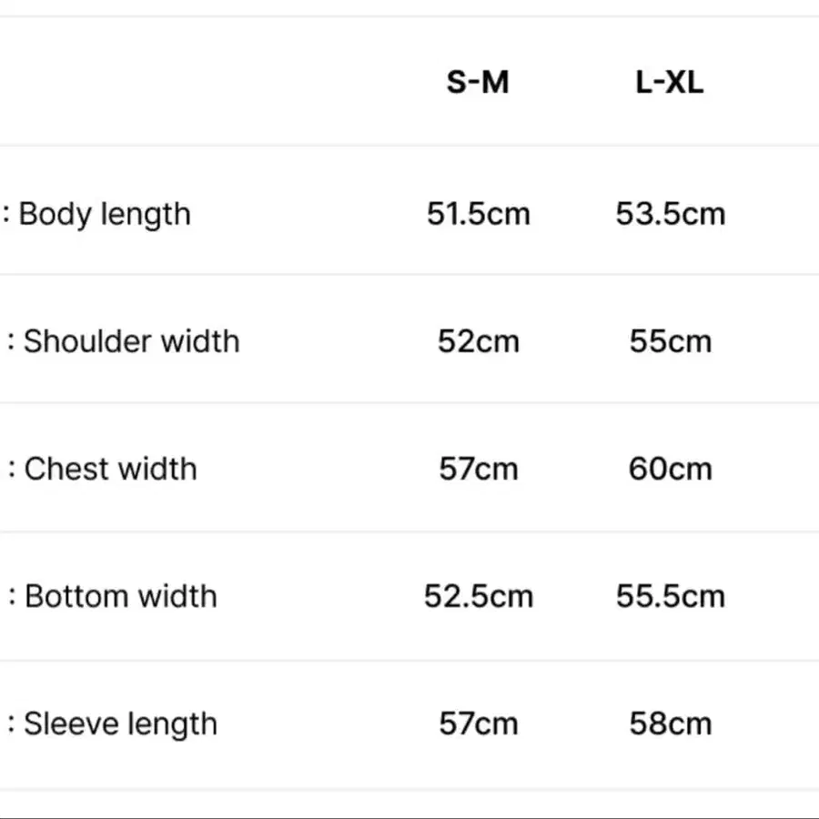819x819 pixels.
Task: Click the divider line above the size headers
Action: (x=409, y=16)
